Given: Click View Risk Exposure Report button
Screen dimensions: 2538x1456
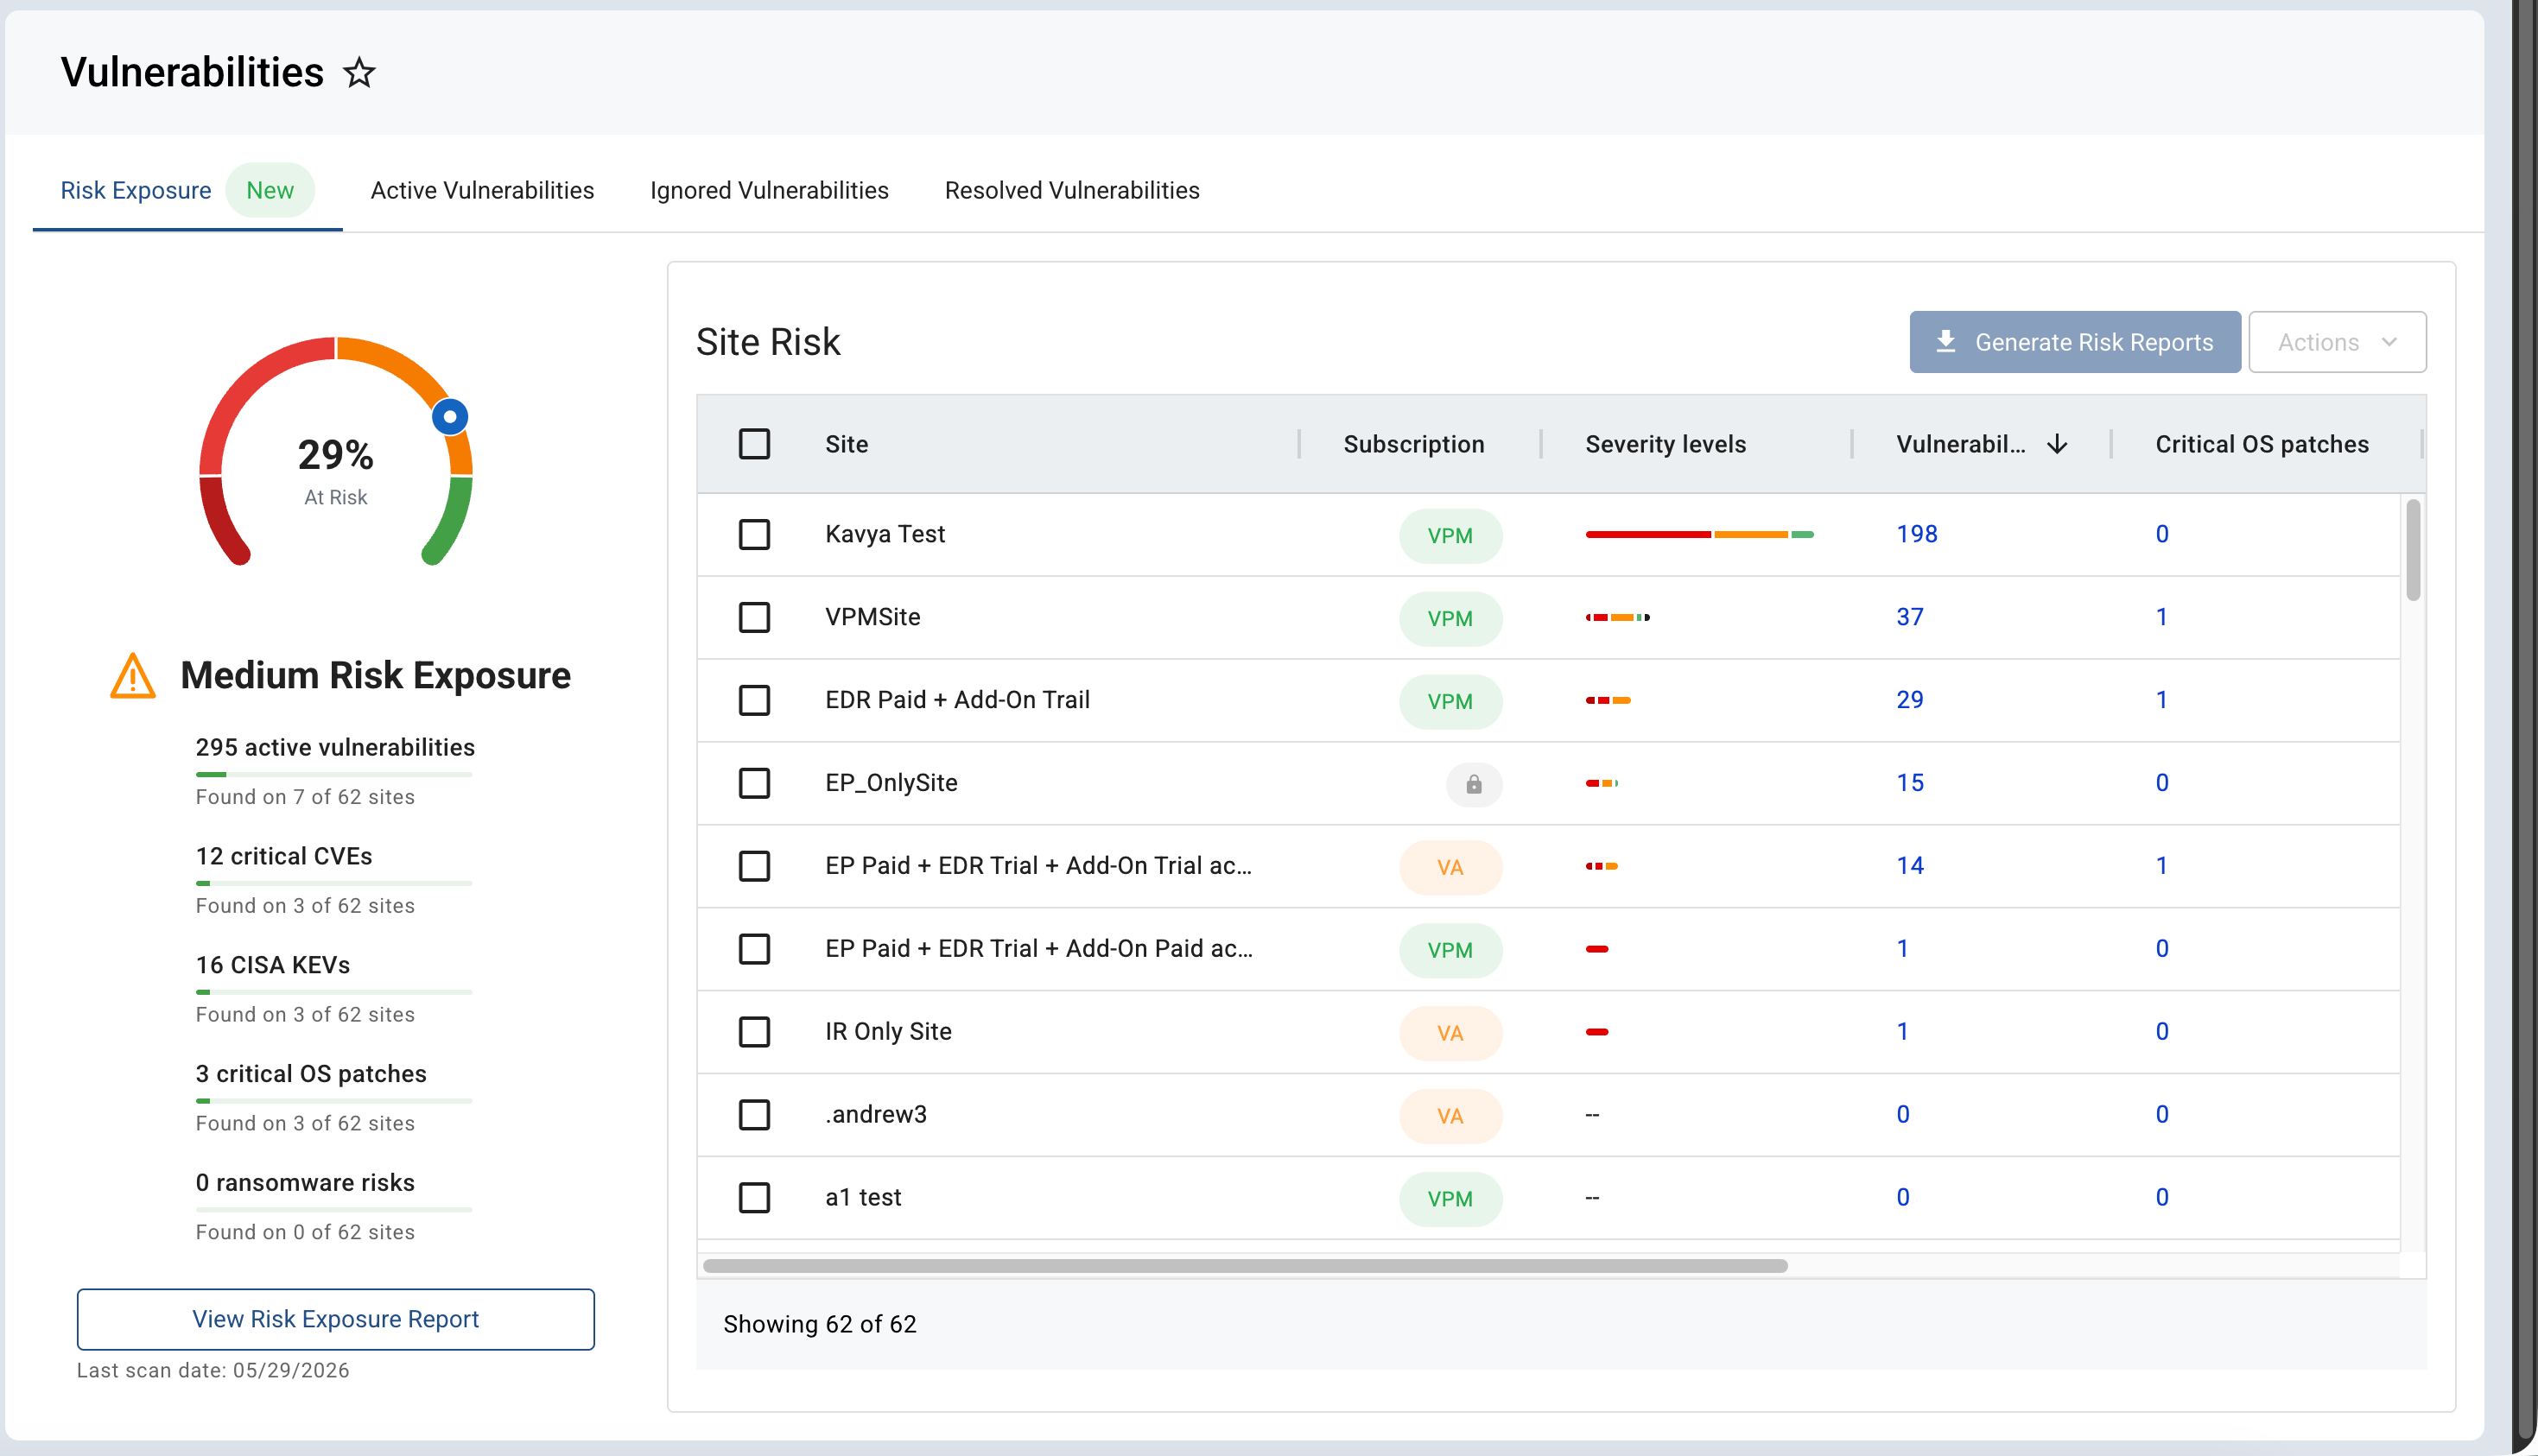Looking at the screenshot, I should click(336, 1319).
